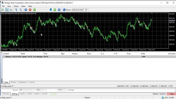
Task: Click the current price label on scale
Action: tap(172, 21)
